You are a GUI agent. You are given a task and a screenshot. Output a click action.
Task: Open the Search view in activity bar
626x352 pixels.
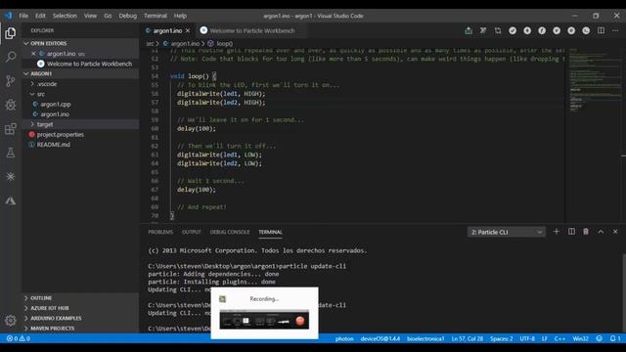click(x=11, y=57)
